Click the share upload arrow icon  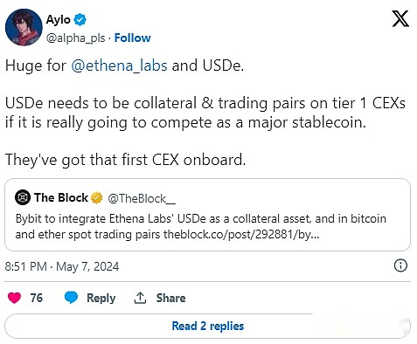click(140, 298)
